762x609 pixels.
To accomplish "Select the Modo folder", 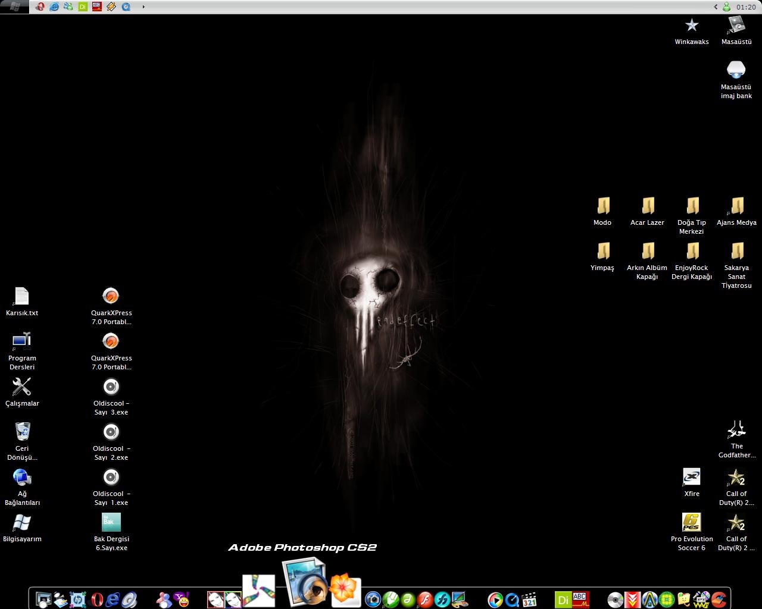I will click(602, 212).
